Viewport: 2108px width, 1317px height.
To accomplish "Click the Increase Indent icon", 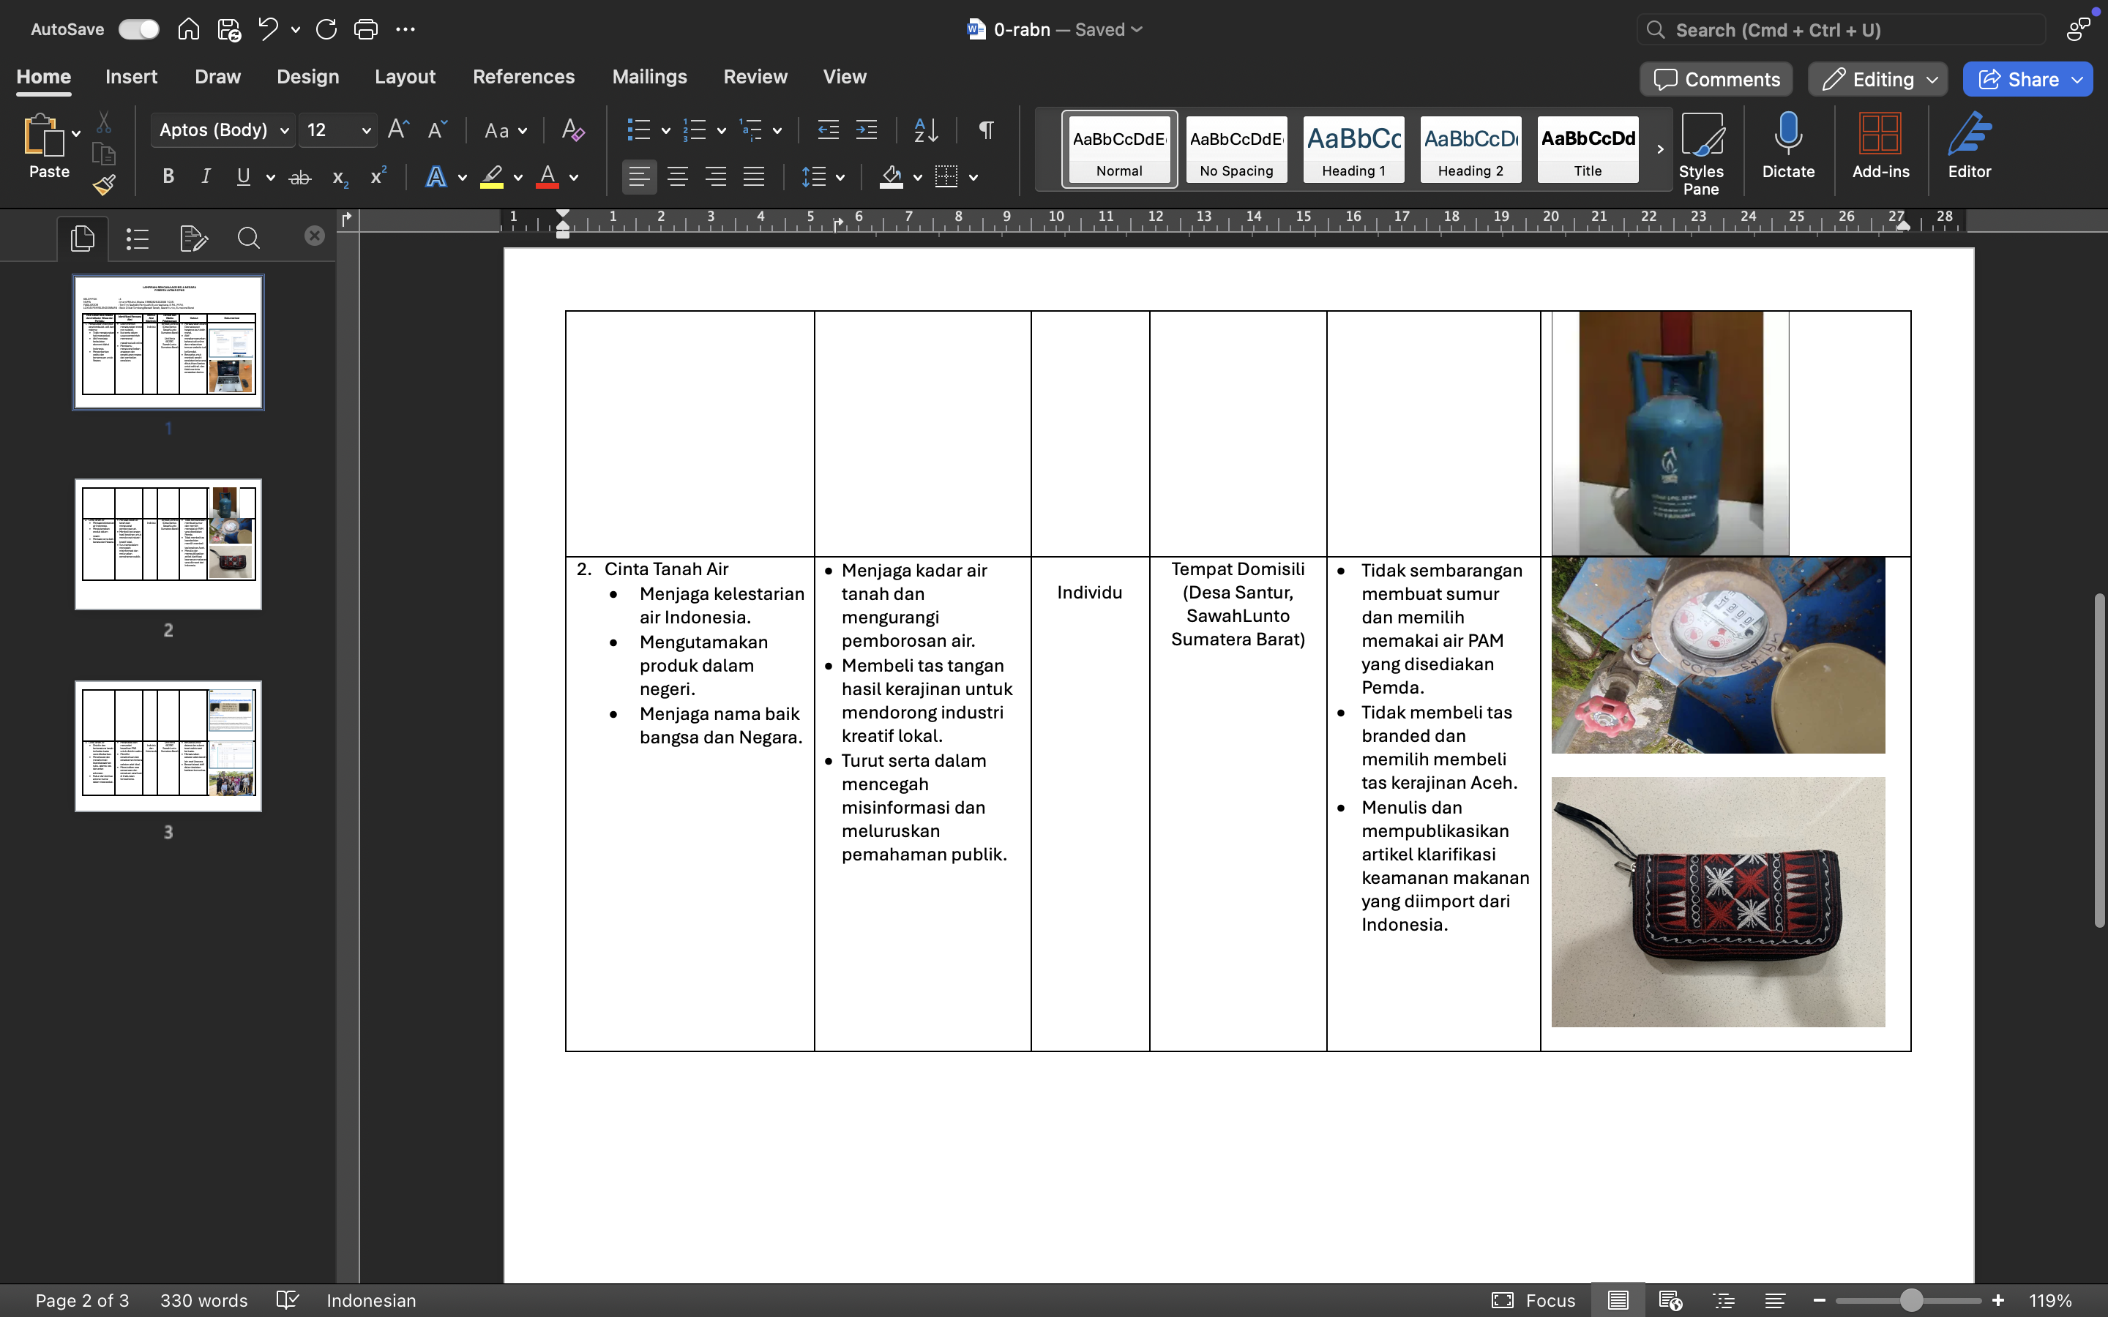I will (x=866, y=131).
